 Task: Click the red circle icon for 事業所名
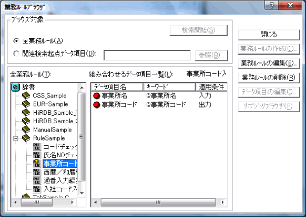(97, 96)
